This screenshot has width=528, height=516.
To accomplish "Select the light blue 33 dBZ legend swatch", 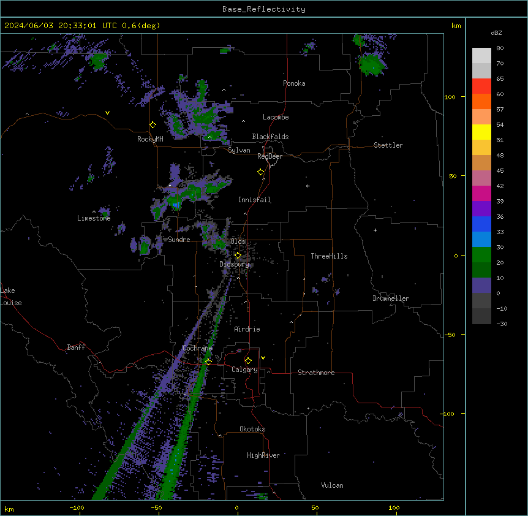I will tap(481, 240).
